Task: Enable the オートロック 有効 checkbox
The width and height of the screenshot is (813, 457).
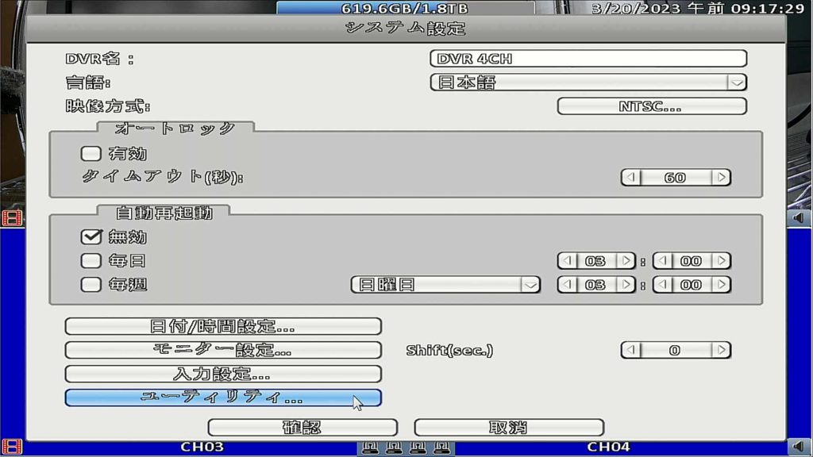Action: (91, 154)
